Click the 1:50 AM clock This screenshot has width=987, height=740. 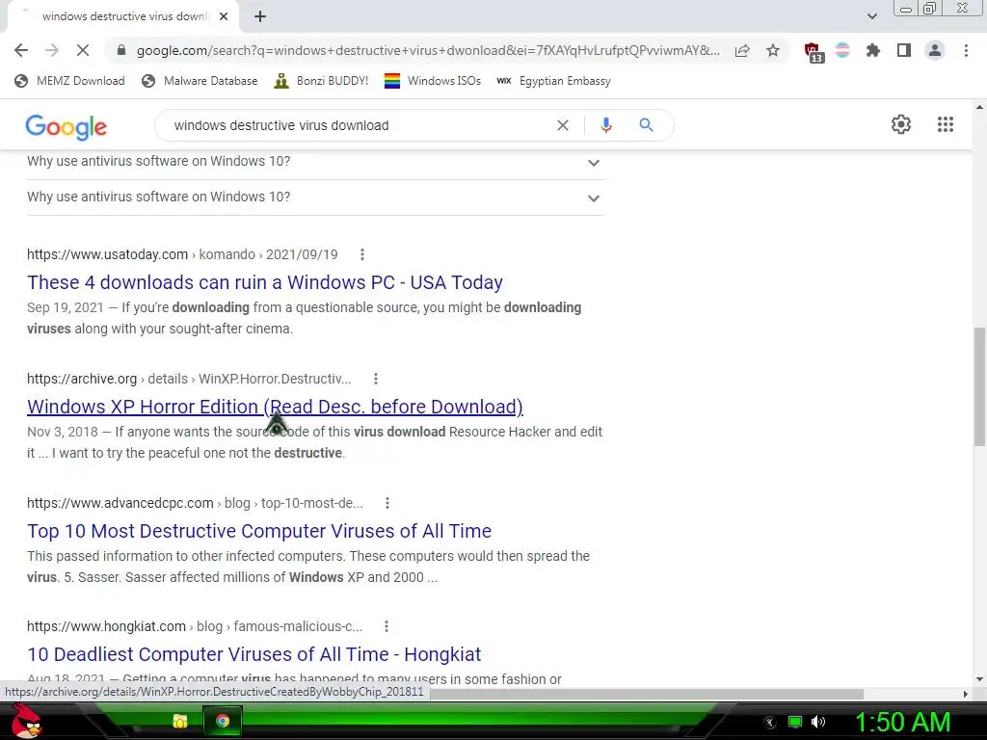point(902,723)
